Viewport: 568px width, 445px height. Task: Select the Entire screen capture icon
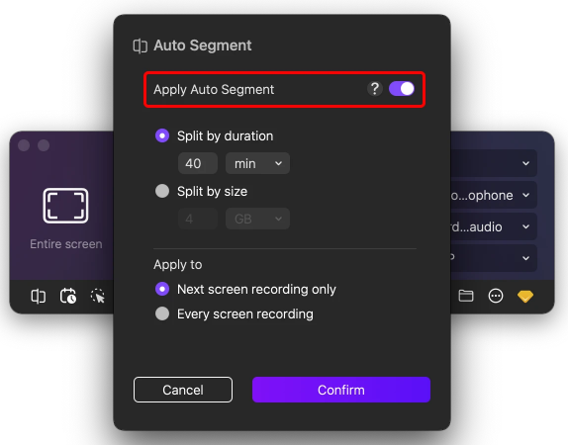tap(65, 206)
